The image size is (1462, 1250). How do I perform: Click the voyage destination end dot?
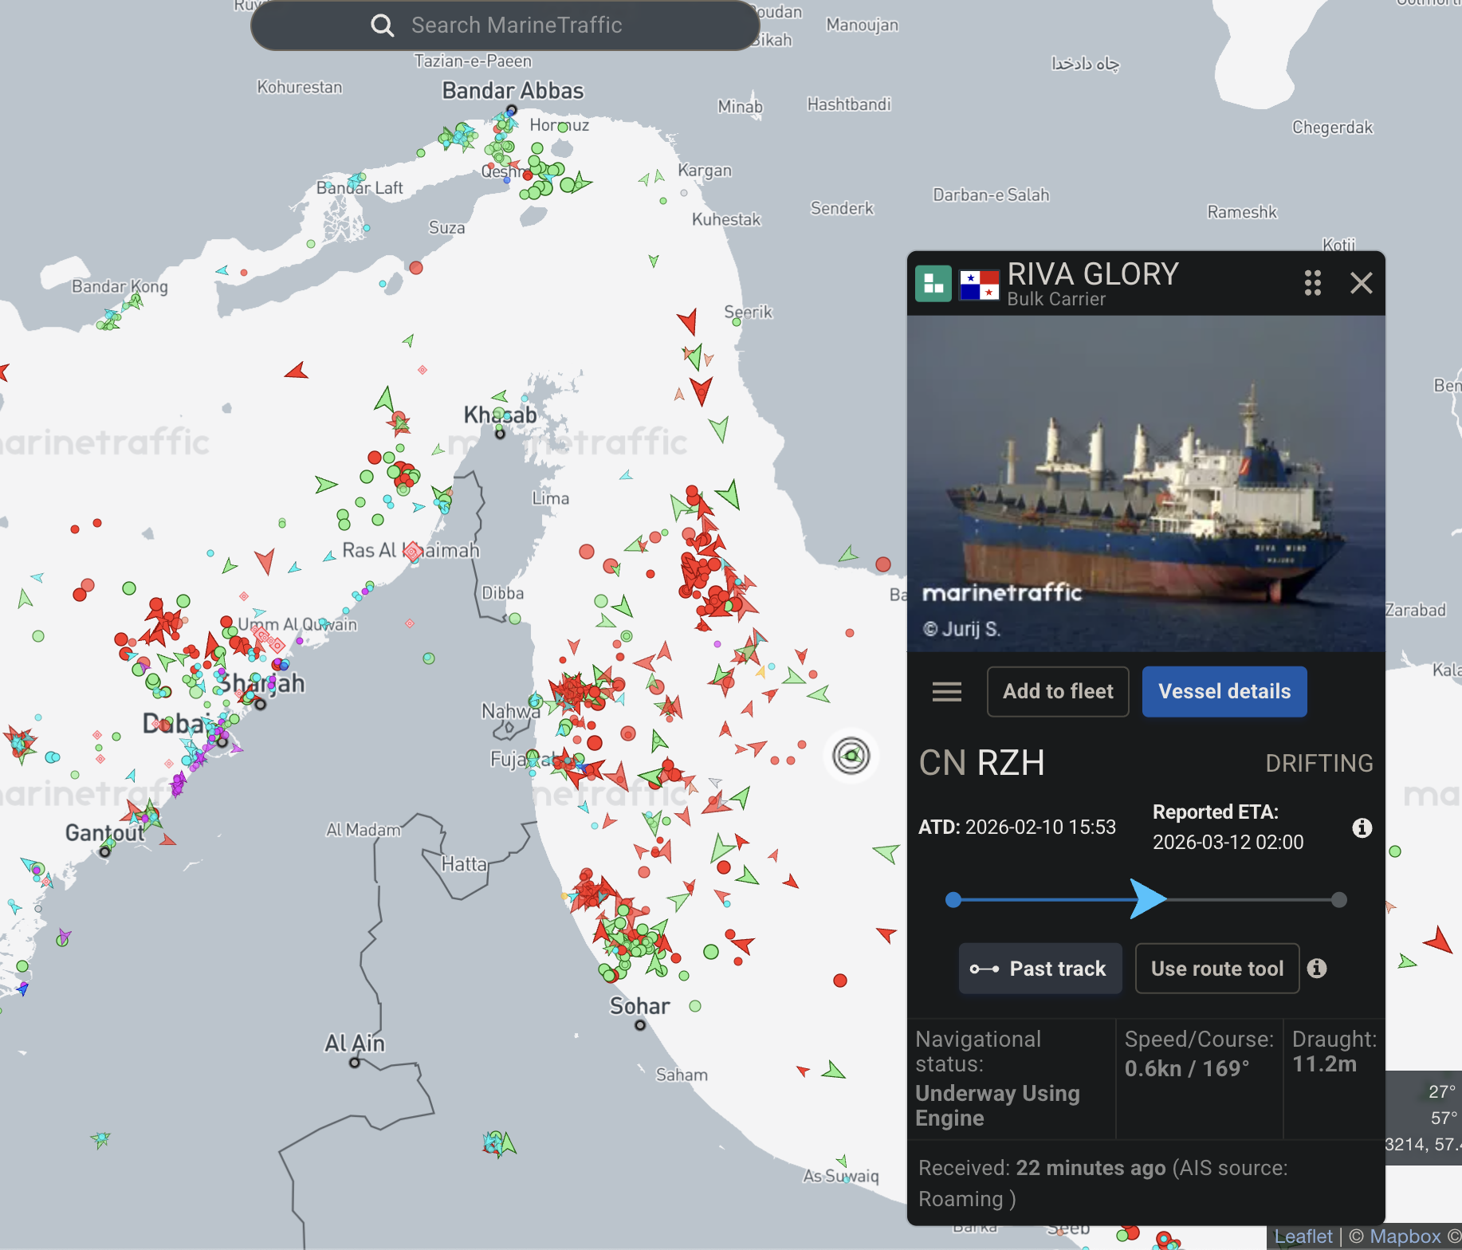(x=1339, y=900)
